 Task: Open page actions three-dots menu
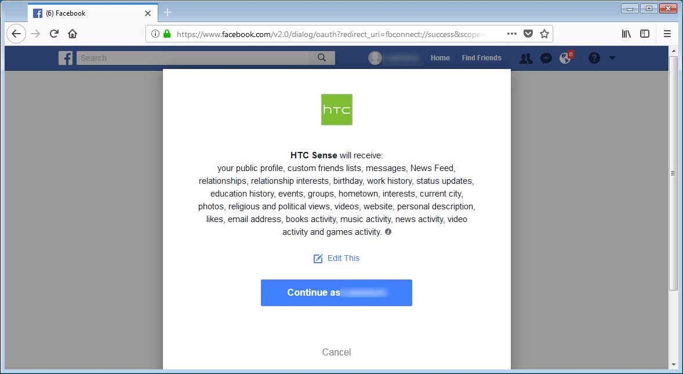coord(512,34)
